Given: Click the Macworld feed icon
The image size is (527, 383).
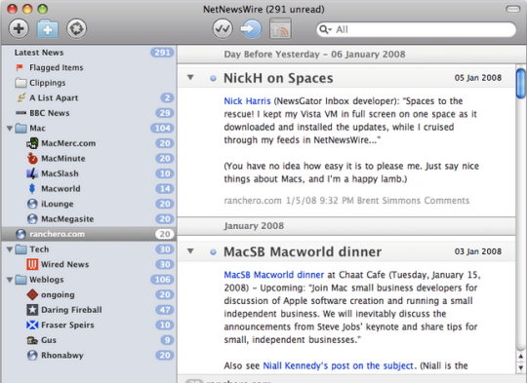Looking at the screenshot, I should point(32,189).
